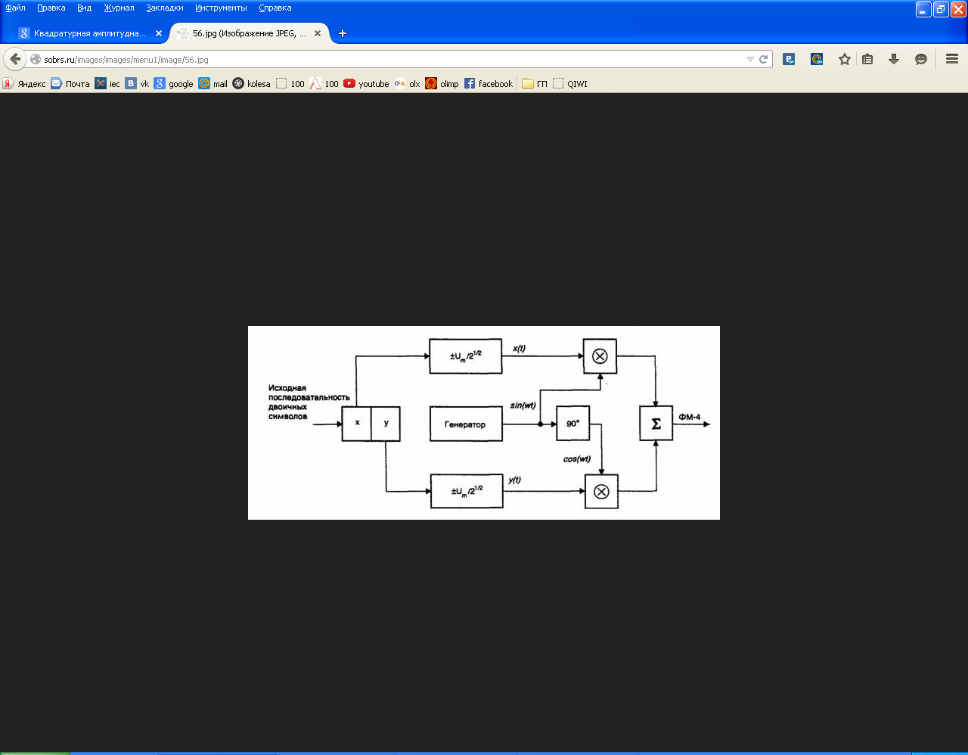Click the orange @ key extension icon
Viewport: 968px width, 755px height.
[817, 59]
